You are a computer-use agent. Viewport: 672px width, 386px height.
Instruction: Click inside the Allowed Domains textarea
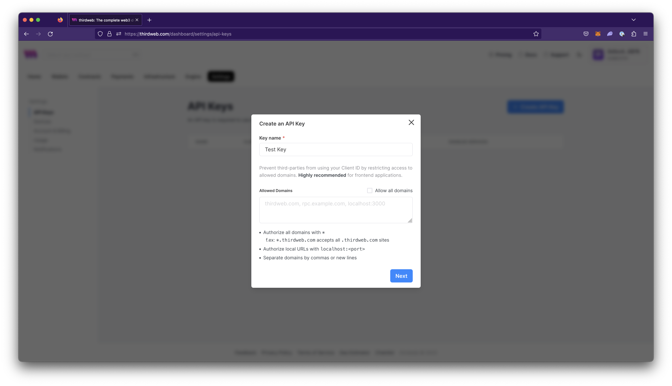point(336,210)
